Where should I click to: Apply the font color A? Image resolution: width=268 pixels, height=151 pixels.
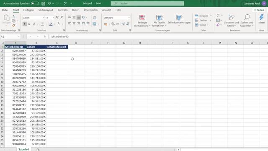click(59, 24)
